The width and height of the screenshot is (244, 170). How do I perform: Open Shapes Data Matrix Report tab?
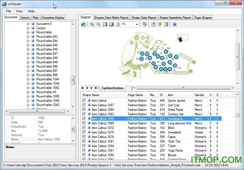click(111, 17)
